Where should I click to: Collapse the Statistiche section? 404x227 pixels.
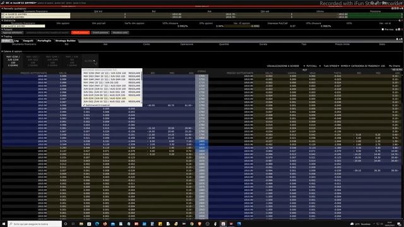coord(2,20)
